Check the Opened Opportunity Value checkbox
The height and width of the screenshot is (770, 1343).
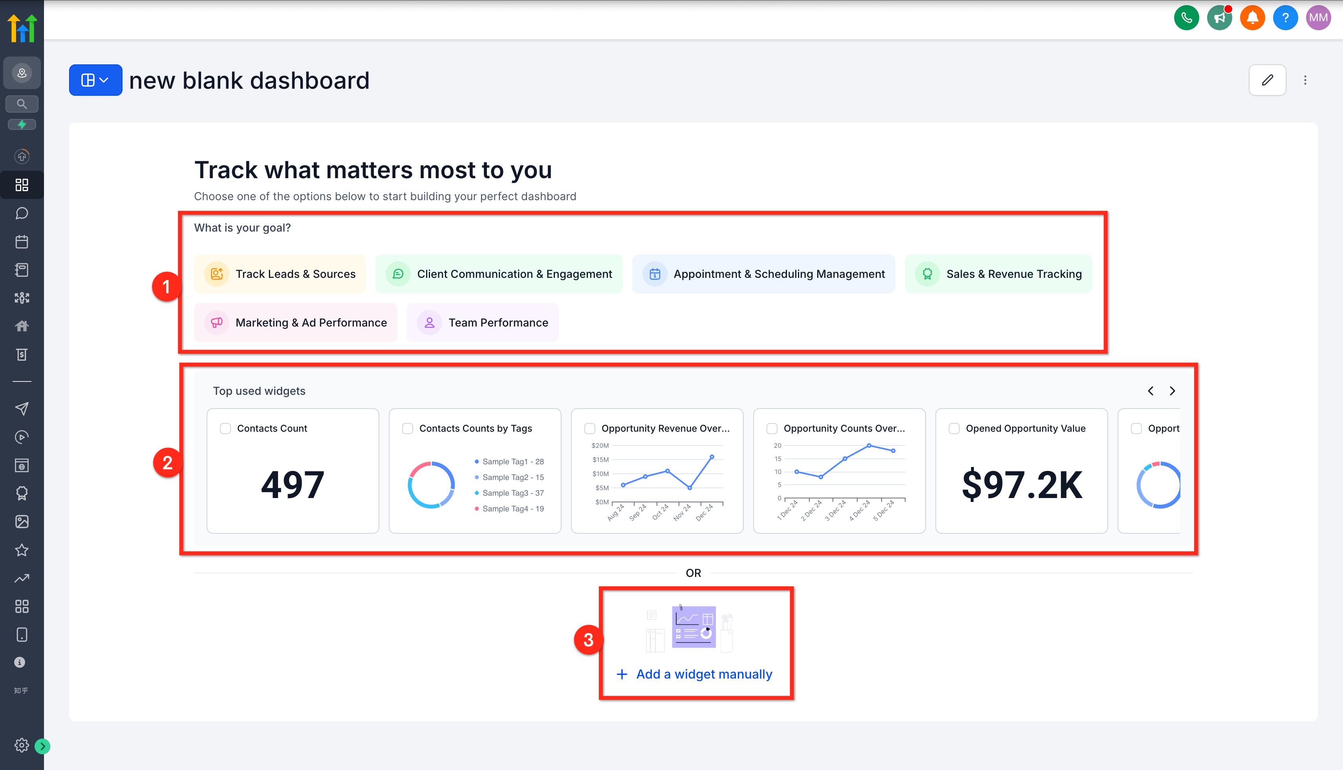[954, 428]
